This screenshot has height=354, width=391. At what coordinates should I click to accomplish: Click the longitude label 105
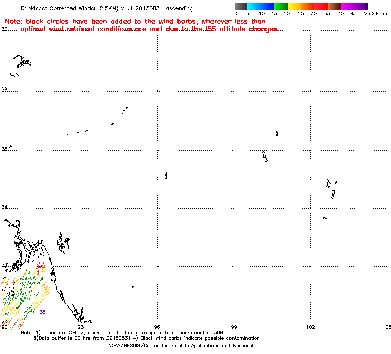[387, 327]
